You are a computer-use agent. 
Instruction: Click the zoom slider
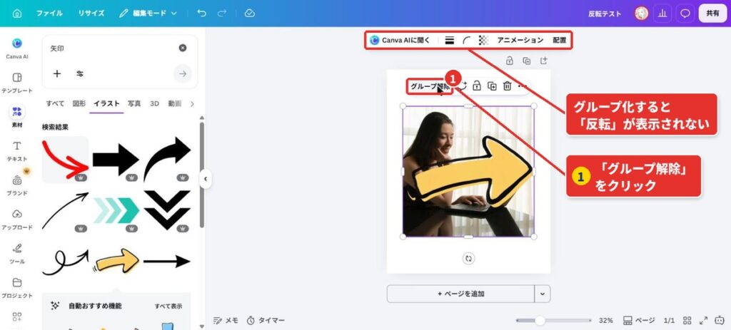553,321
